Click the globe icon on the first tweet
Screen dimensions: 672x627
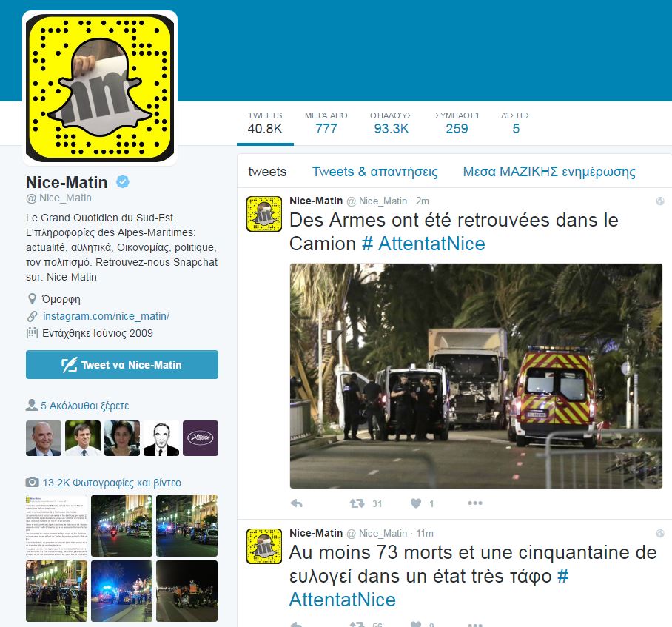click(660, 201)
